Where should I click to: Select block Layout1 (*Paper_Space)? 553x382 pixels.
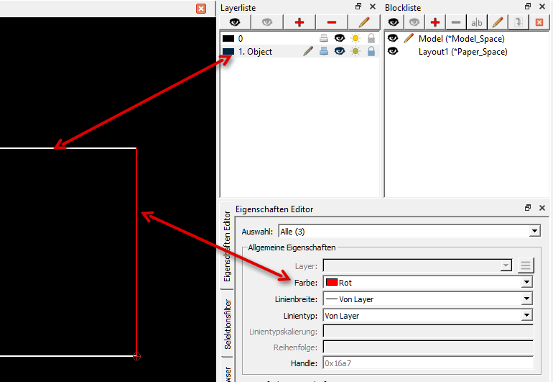pyautogui.click(x=463, y=51)
